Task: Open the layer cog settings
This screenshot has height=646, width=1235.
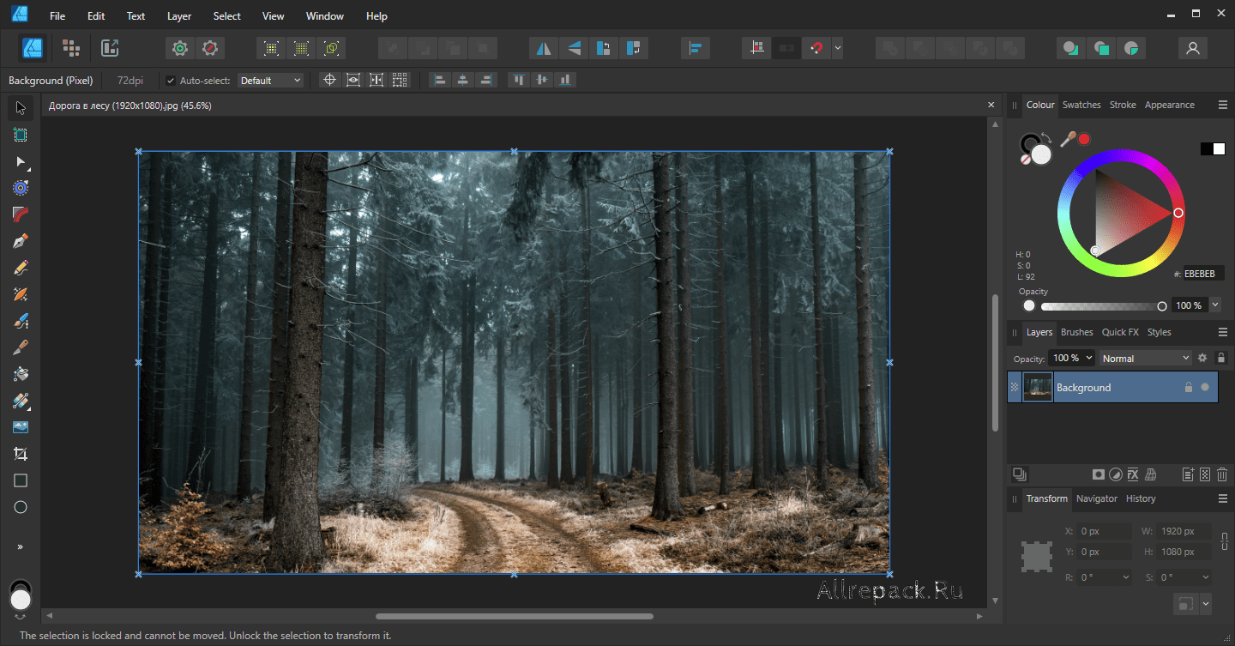Action: coord(1202,358)
